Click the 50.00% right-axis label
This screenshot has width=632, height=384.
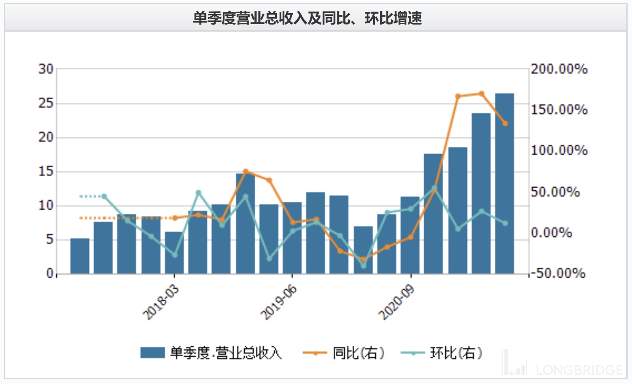[x=555, y=192]
